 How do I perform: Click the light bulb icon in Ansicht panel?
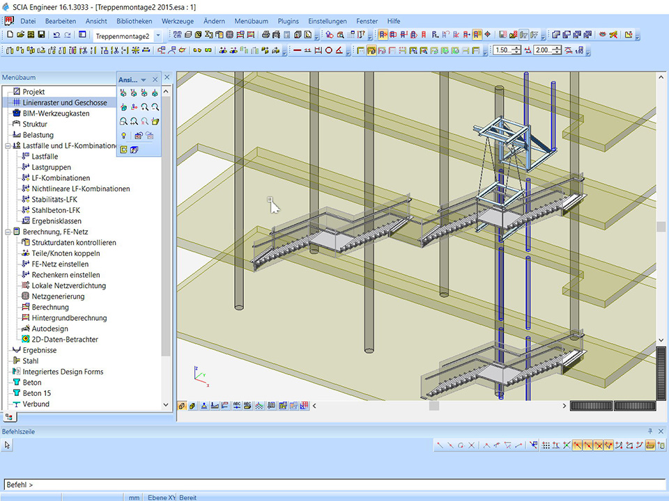123,136
